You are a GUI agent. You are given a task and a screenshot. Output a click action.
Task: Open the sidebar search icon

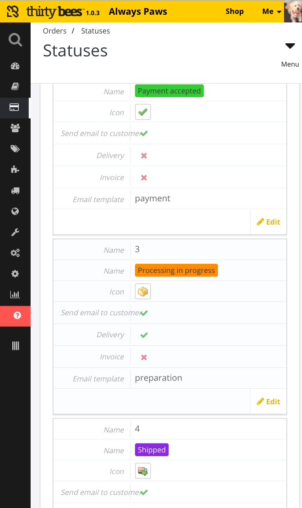(x=15, y=40)
